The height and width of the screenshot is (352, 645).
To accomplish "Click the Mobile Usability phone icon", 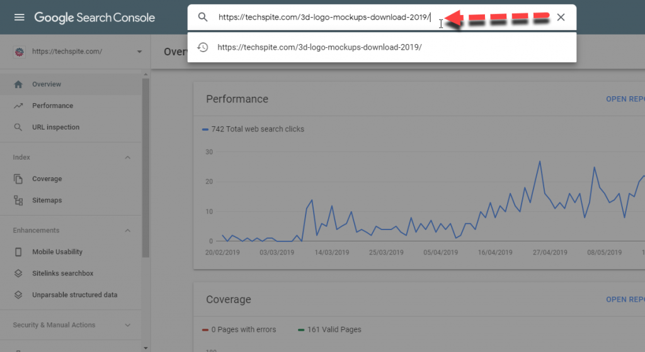I will 18,252.
